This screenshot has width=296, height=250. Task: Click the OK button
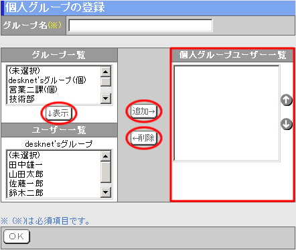pyautogui.click(x=17, y=237)
